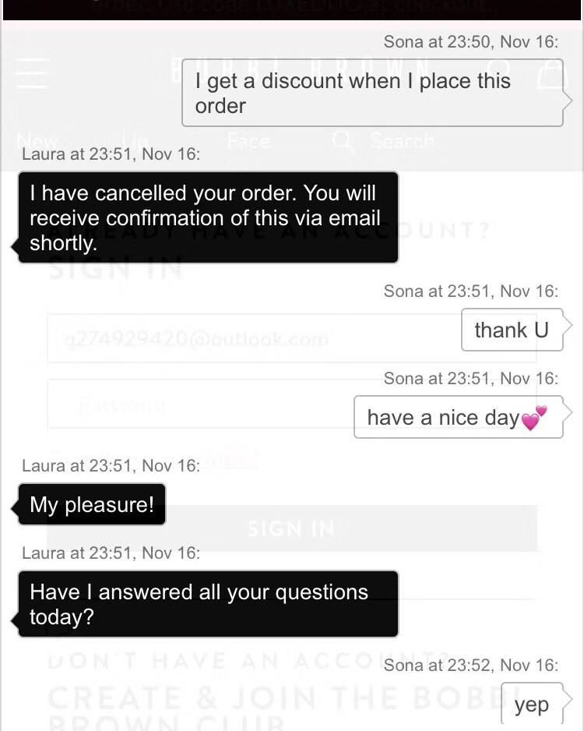
Task: Click the 'I have cancelled your order' message
Action: 208,217
